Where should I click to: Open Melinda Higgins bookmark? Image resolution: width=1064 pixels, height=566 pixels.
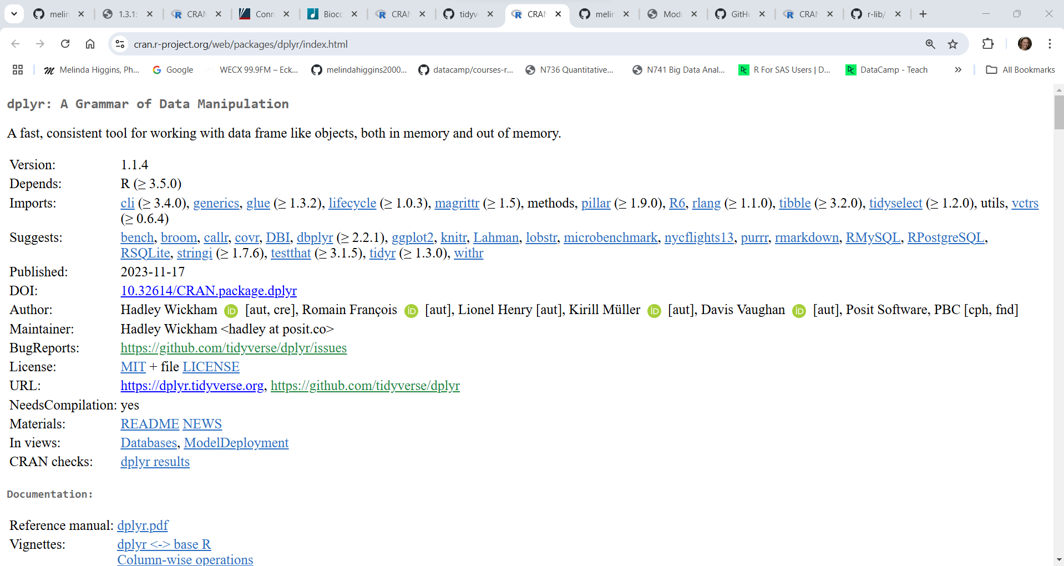click(x=92, y=70)
